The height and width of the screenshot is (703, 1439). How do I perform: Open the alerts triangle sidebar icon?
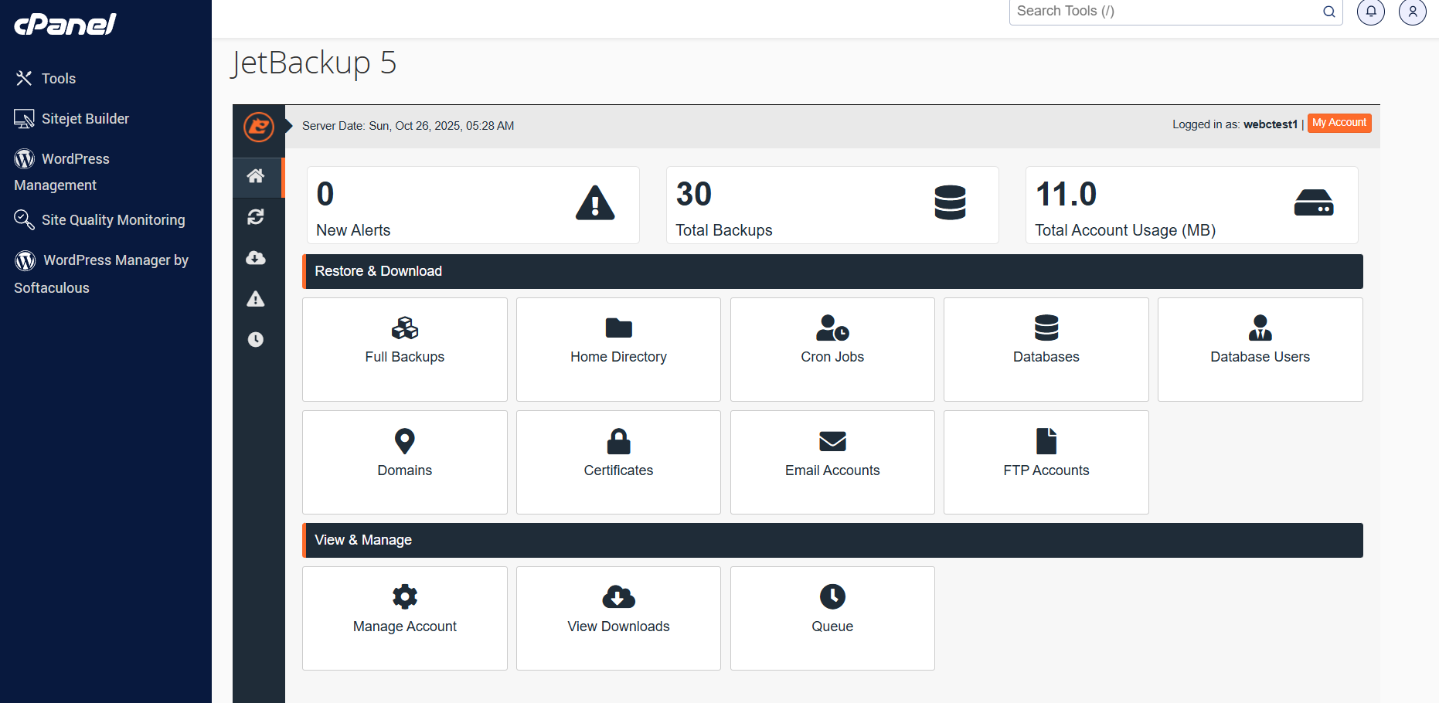[x=256, y=299]
